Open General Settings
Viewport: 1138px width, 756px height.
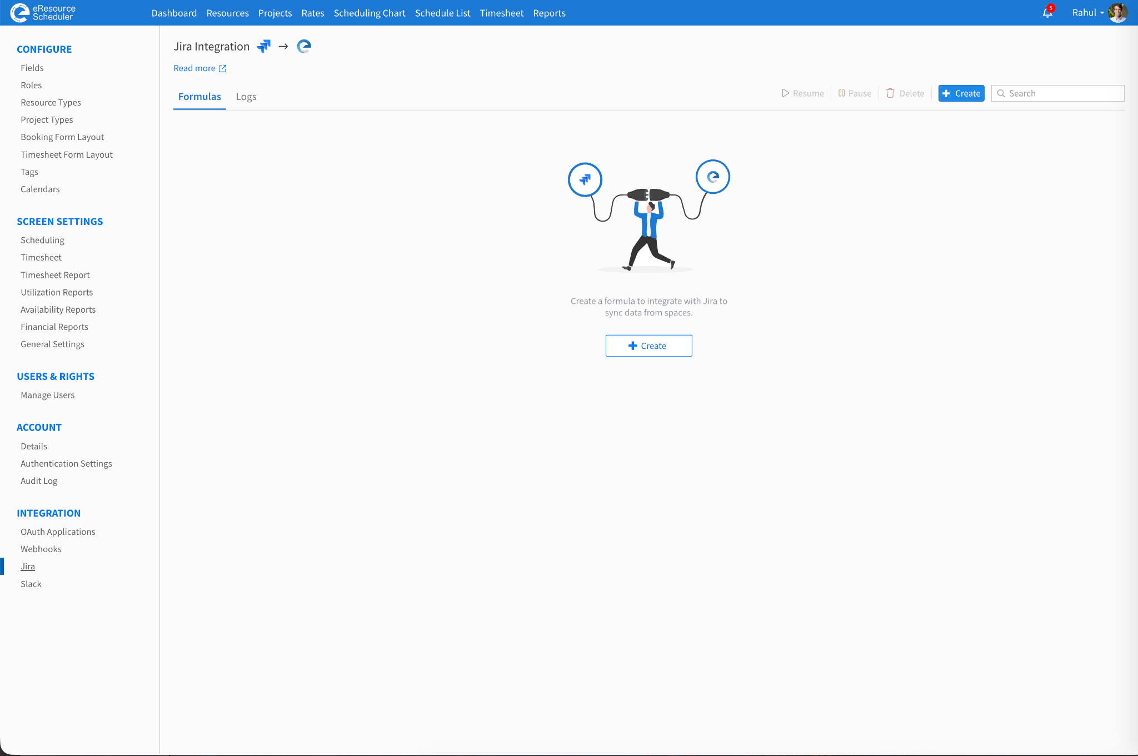52,344
